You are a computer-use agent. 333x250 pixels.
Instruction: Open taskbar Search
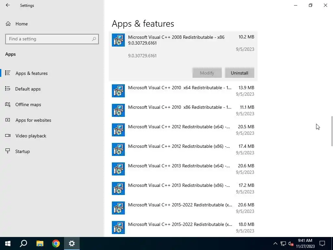coord(23,243)
